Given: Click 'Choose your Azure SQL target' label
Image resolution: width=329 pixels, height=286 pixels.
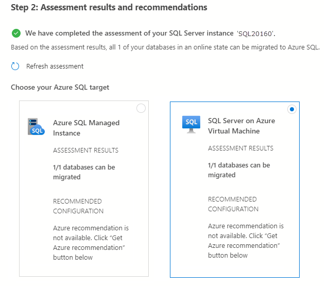Looking at the screenshot, I should [60, 87].
